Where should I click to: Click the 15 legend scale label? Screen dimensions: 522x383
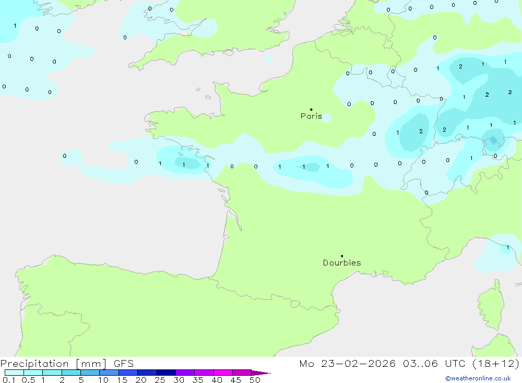tap(122, 380)
